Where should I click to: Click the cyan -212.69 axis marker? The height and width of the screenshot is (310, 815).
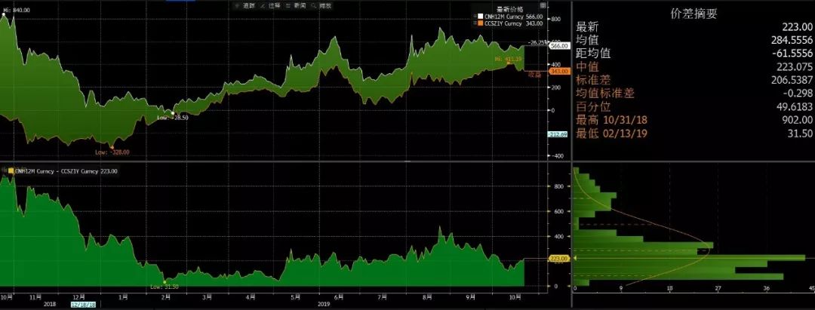[557, 134]
